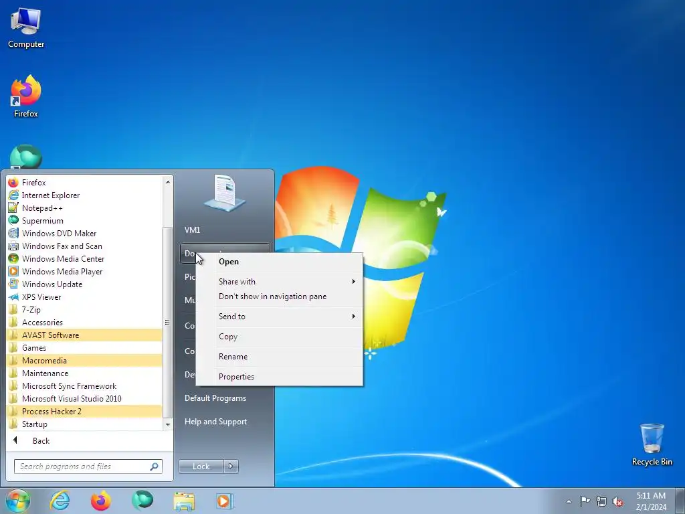Click the Windows Media Player list icon
This screenshot has width=685, height=514.
[x=13, y=271]
